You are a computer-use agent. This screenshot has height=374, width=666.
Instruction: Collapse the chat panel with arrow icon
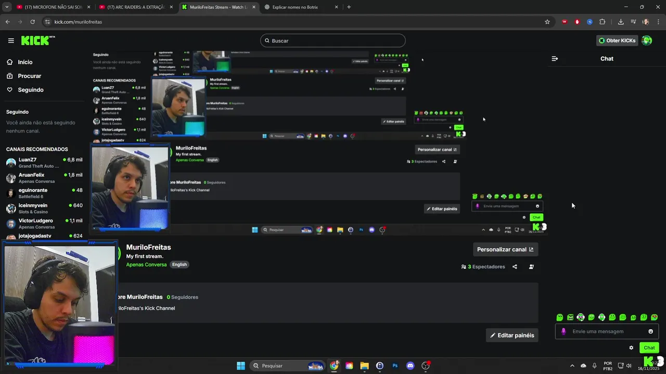pos(555,59)
